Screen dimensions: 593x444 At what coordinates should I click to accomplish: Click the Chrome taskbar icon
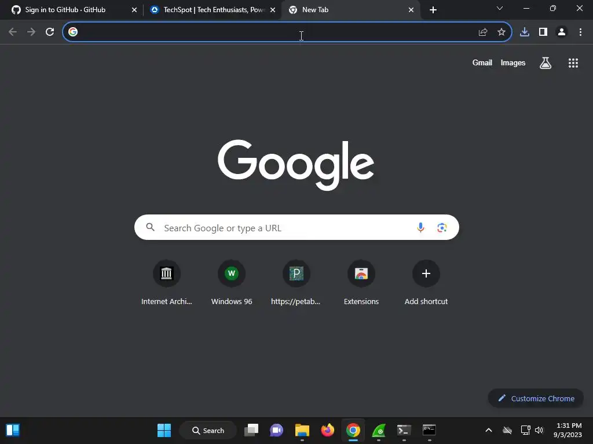coord(353,430)
